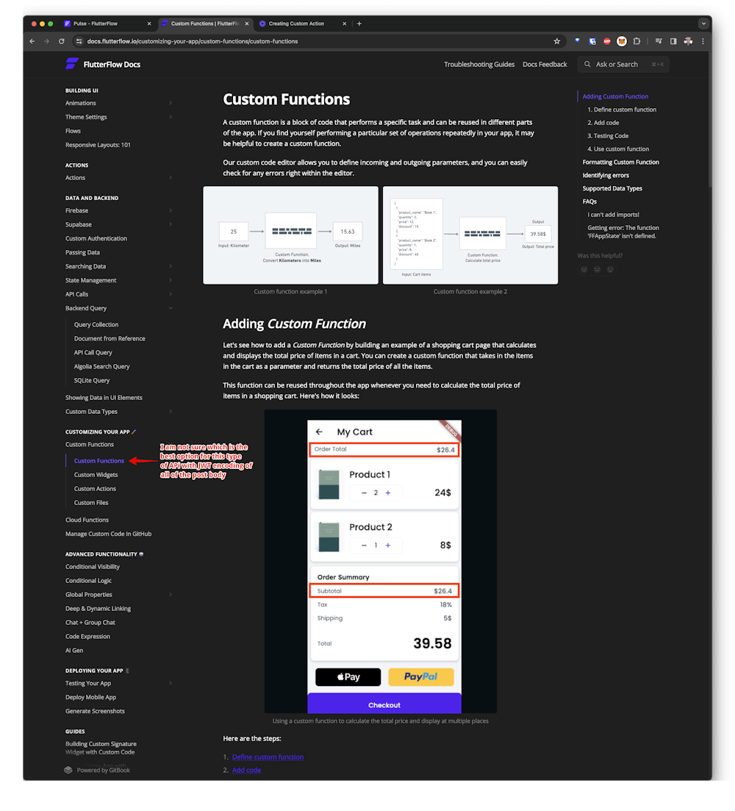Open Cloud Functions in the sidebar

click(87, 520)
